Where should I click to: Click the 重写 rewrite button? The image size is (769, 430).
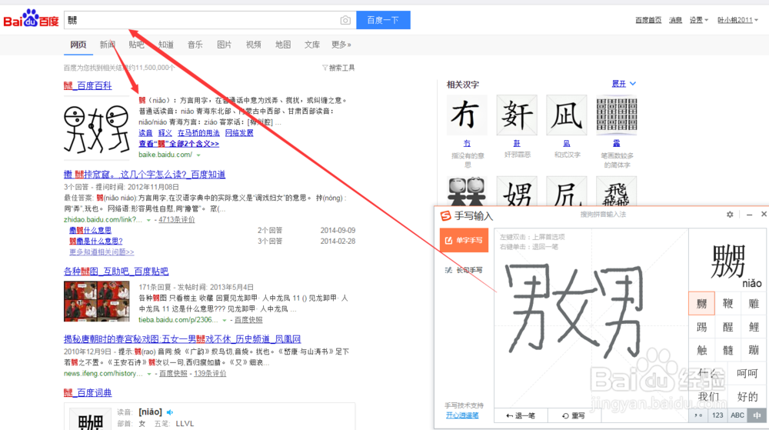pos(574,416)
